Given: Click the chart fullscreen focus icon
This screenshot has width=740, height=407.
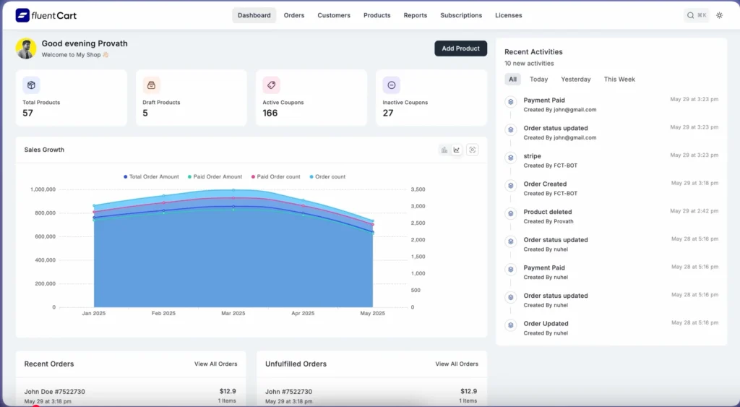Looking at the screenshot, I should (x=473, y=150).
